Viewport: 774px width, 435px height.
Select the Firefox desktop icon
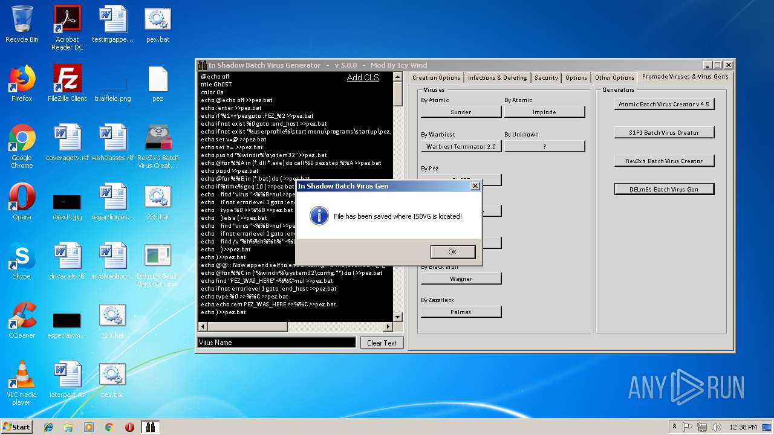[22, 83]
